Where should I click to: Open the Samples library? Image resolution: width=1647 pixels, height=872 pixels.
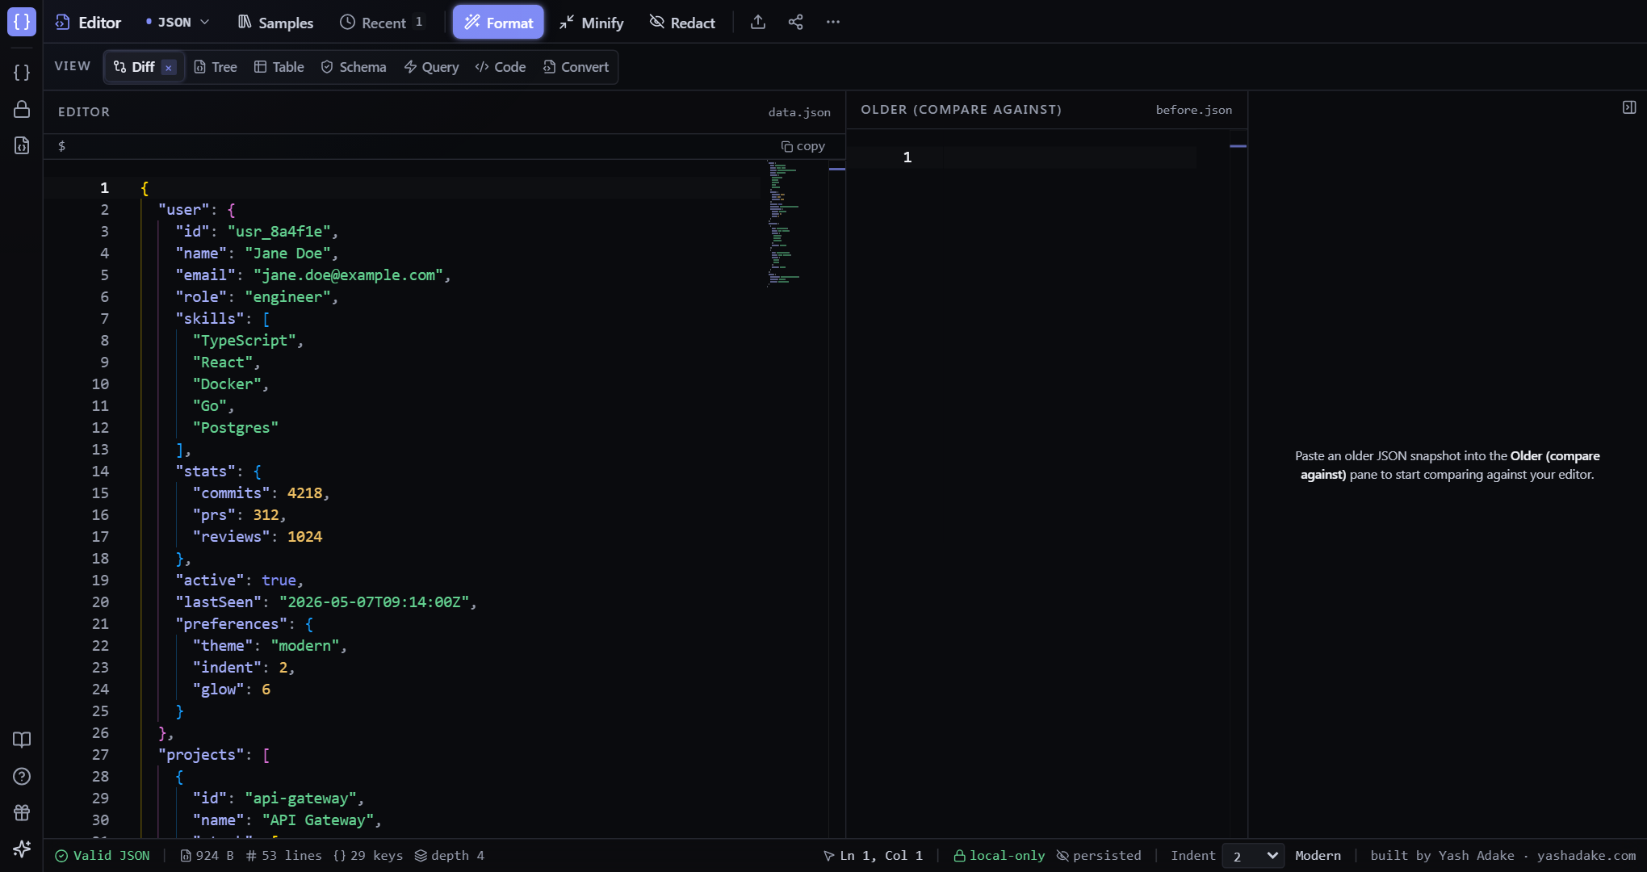coord(275,23)
